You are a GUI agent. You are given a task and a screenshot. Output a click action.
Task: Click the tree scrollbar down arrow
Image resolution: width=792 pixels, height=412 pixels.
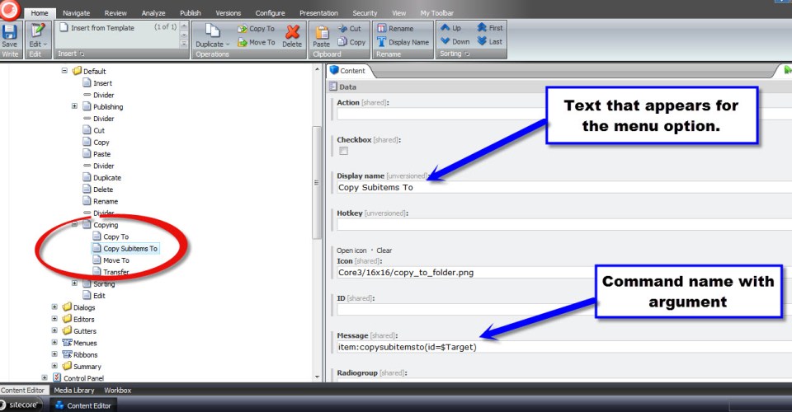pyautogui.click(x=317, y=377)
